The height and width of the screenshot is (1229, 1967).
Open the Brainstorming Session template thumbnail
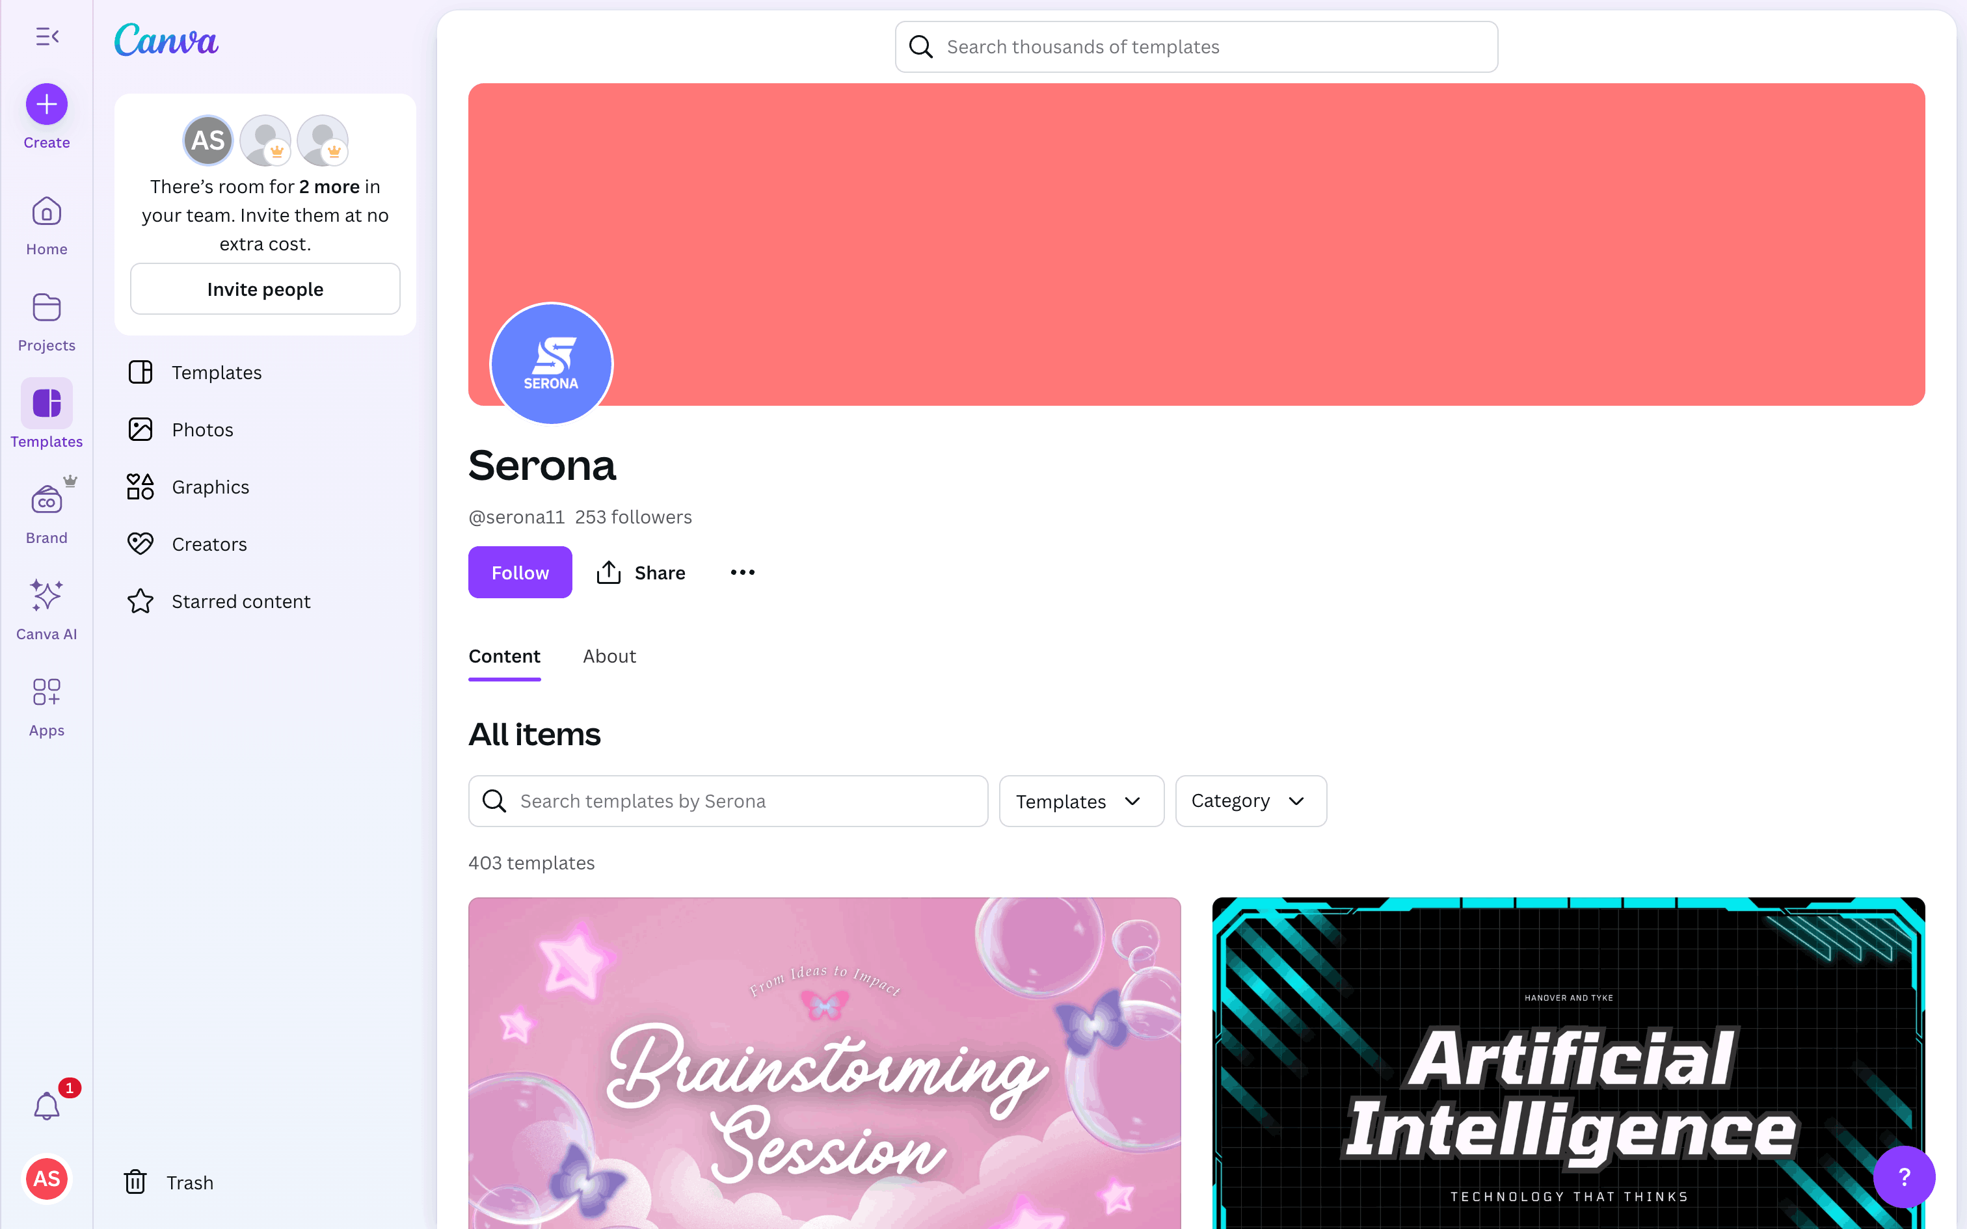click(824, 1063)
